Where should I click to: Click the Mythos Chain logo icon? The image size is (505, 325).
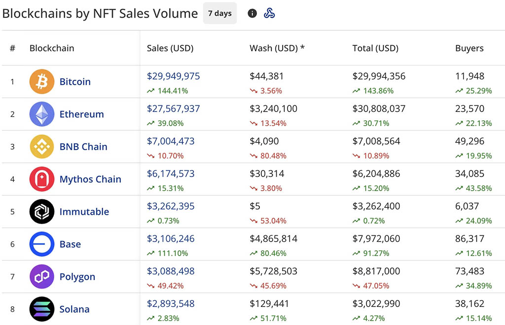(42, 179)
